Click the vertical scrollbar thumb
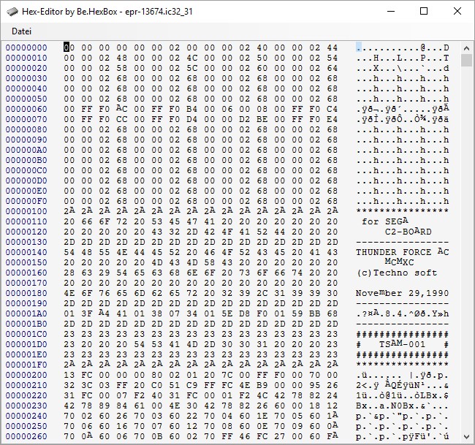The image size is (475, 445). point(467,60)
